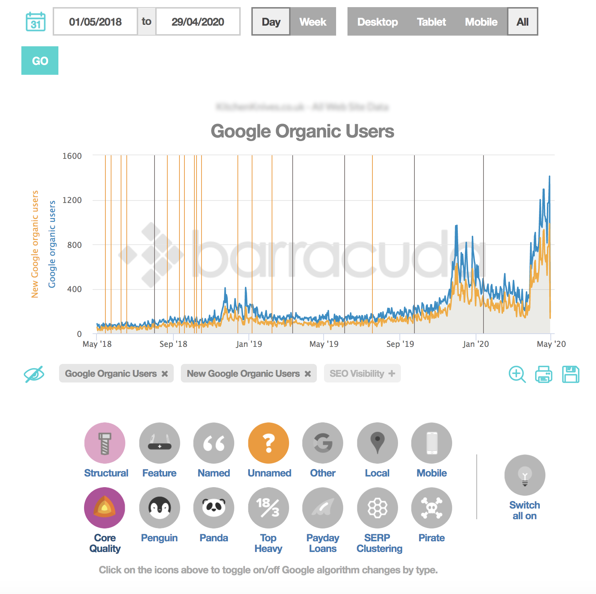
Task: Open the calendar date picker
Action: click(x=36, y=21)
